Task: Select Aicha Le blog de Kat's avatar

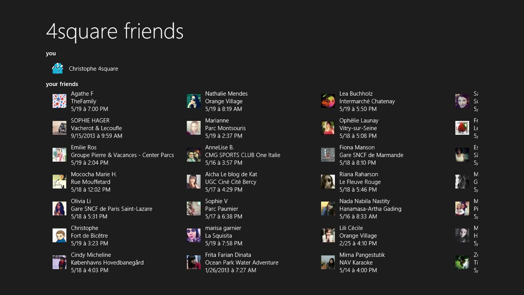Action: click(x=194, y=182)
